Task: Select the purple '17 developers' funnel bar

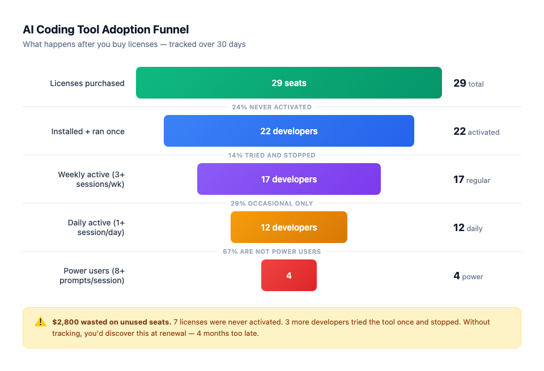Action: [288, 179]
